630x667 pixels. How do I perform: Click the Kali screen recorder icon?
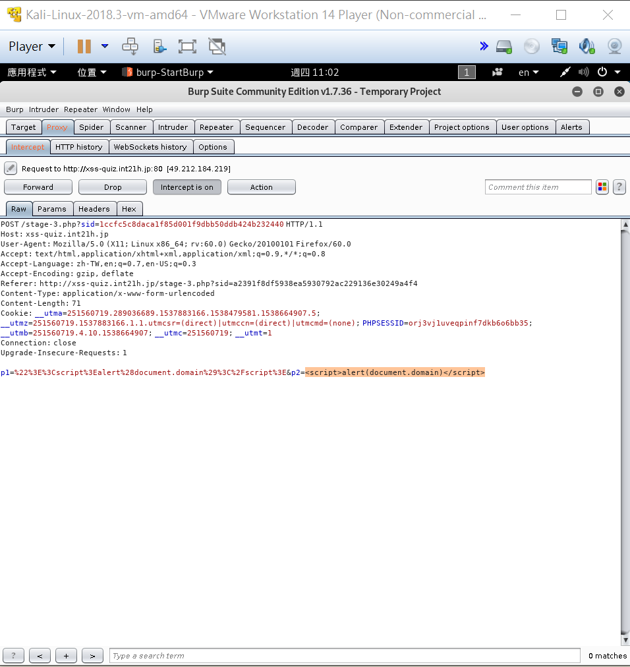pyautogui.click(x=498, y=72)
